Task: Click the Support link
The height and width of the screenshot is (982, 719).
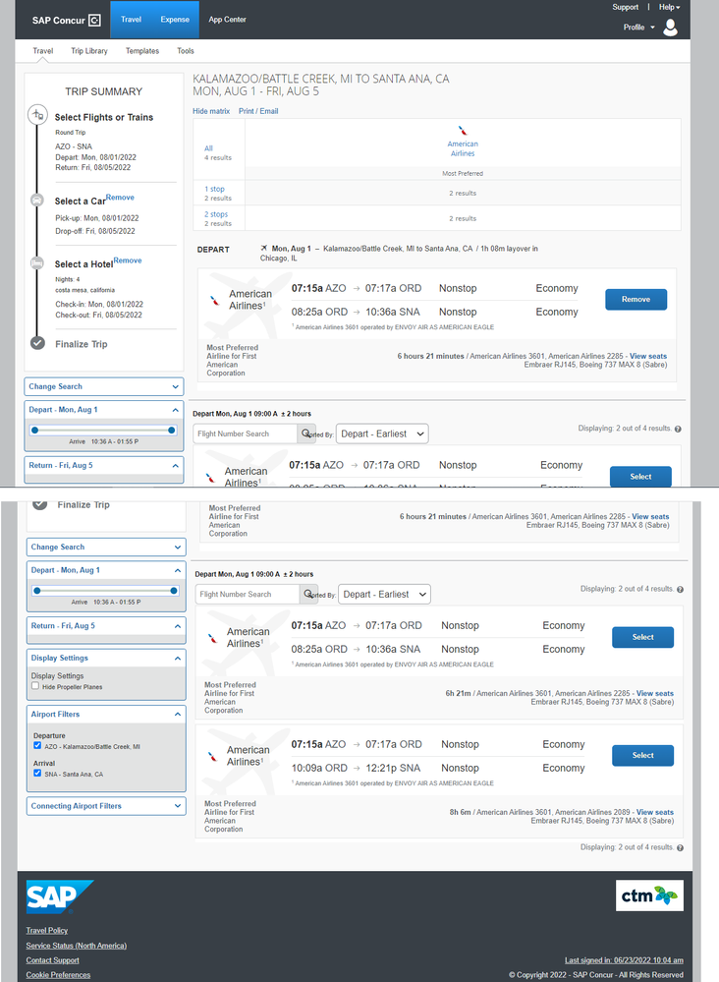Action: point(625,7)
